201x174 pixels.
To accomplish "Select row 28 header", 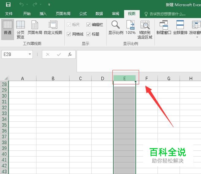I will coord(4,84).
